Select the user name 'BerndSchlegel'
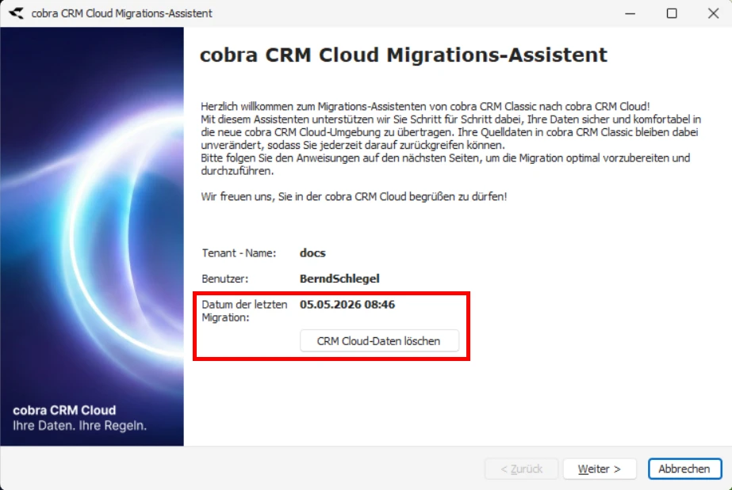 pyautogui.click(x=339, y=279)
